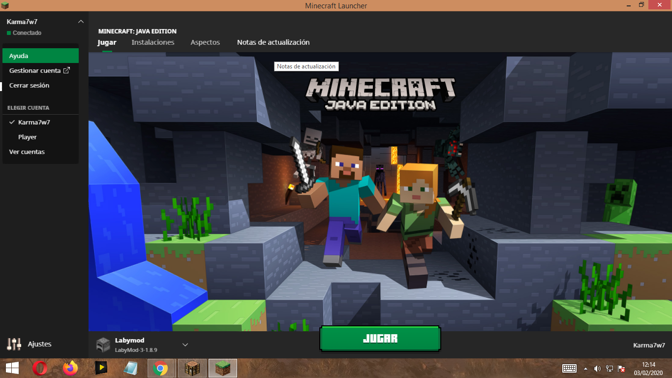Click the network connection tray icon

click(610, 368)
